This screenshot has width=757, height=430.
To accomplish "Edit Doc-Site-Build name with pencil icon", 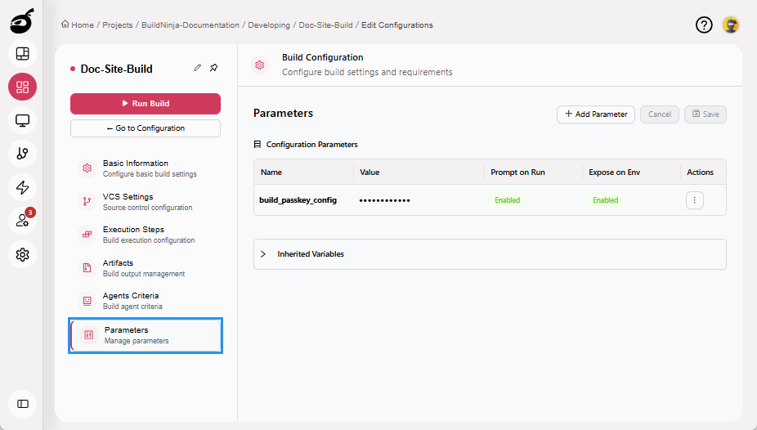I will pyautogui.click(x=198, y=68).
